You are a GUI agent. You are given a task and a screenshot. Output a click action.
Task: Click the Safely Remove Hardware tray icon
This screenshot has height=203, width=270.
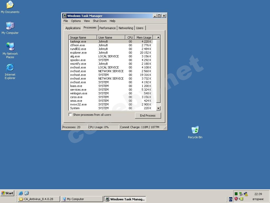(x=241, y=194)
